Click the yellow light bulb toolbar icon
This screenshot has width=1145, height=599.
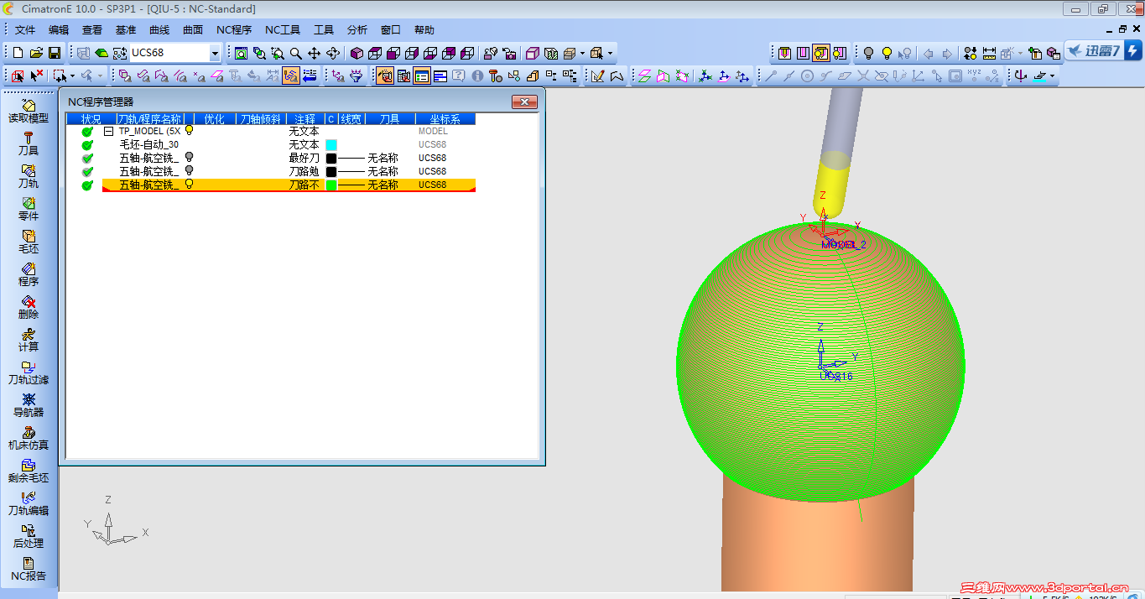point(887,53)
